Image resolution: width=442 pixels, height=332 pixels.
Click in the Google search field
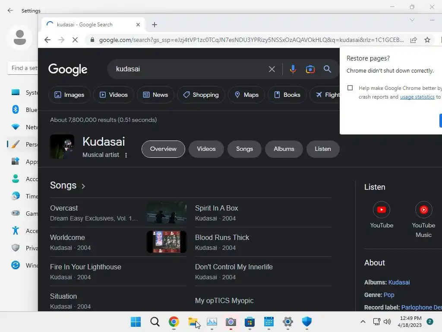(x=189, y=69)
